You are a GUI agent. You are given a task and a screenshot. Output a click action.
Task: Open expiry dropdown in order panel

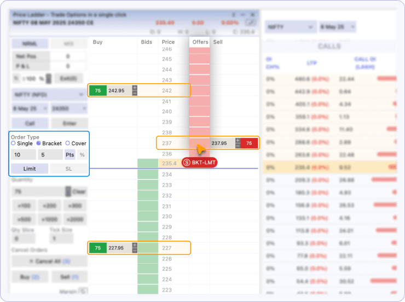(30, 109)
